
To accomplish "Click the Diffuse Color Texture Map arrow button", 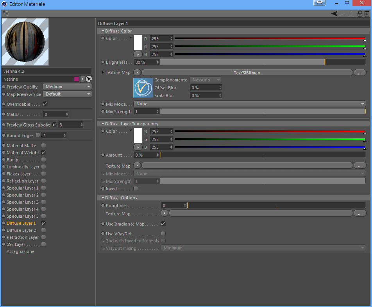I will tap(137, 72).
